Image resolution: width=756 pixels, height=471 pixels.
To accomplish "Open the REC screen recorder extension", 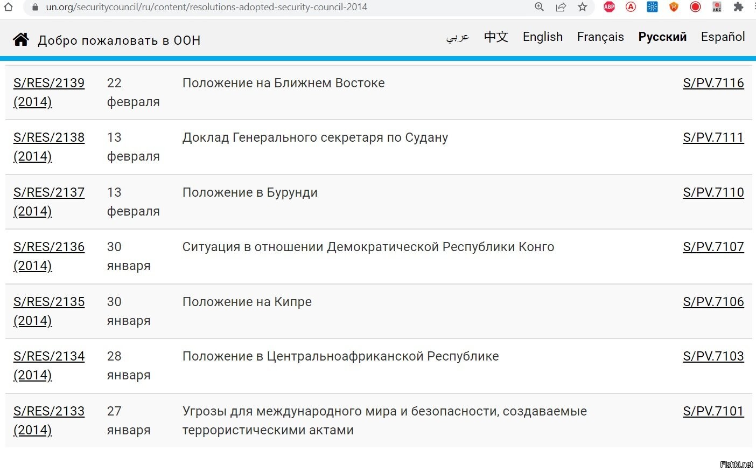I will point(717,7).
